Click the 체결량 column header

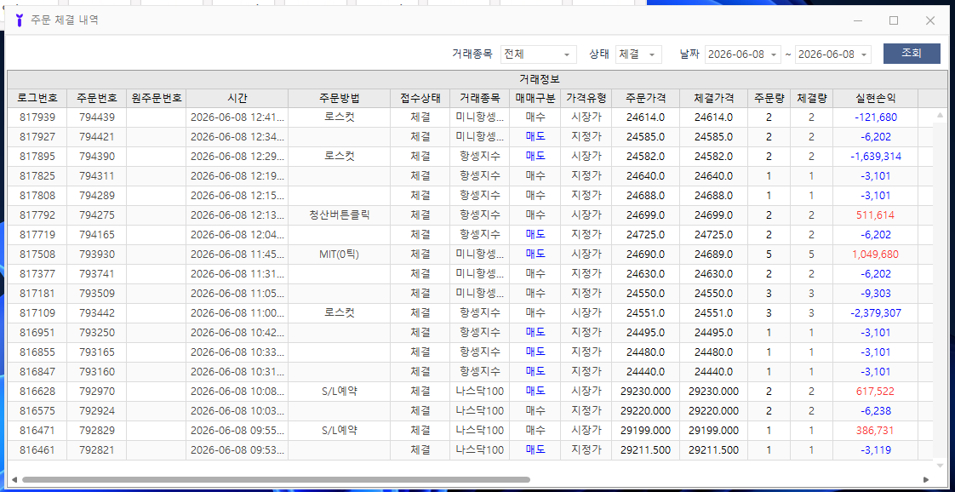point(811,97)
